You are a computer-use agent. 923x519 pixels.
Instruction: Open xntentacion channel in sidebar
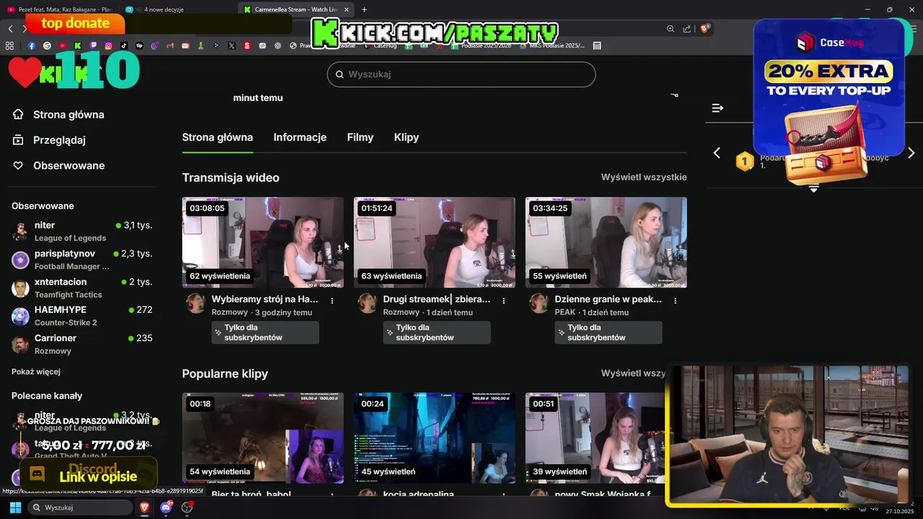[x=82, y=288]
